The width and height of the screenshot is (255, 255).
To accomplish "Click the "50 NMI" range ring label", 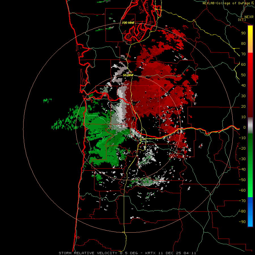I will 128,75.
